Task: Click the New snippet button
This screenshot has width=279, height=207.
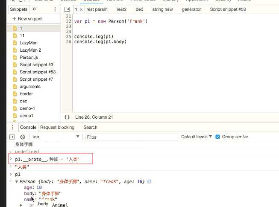Action: pyautogui.click(x=28, y=19)
